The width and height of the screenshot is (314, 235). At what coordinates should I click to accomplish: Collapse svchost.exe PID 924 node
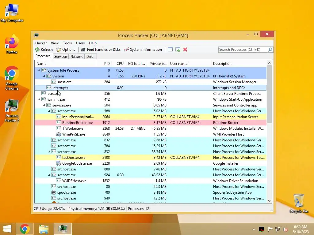coord(49,175)
